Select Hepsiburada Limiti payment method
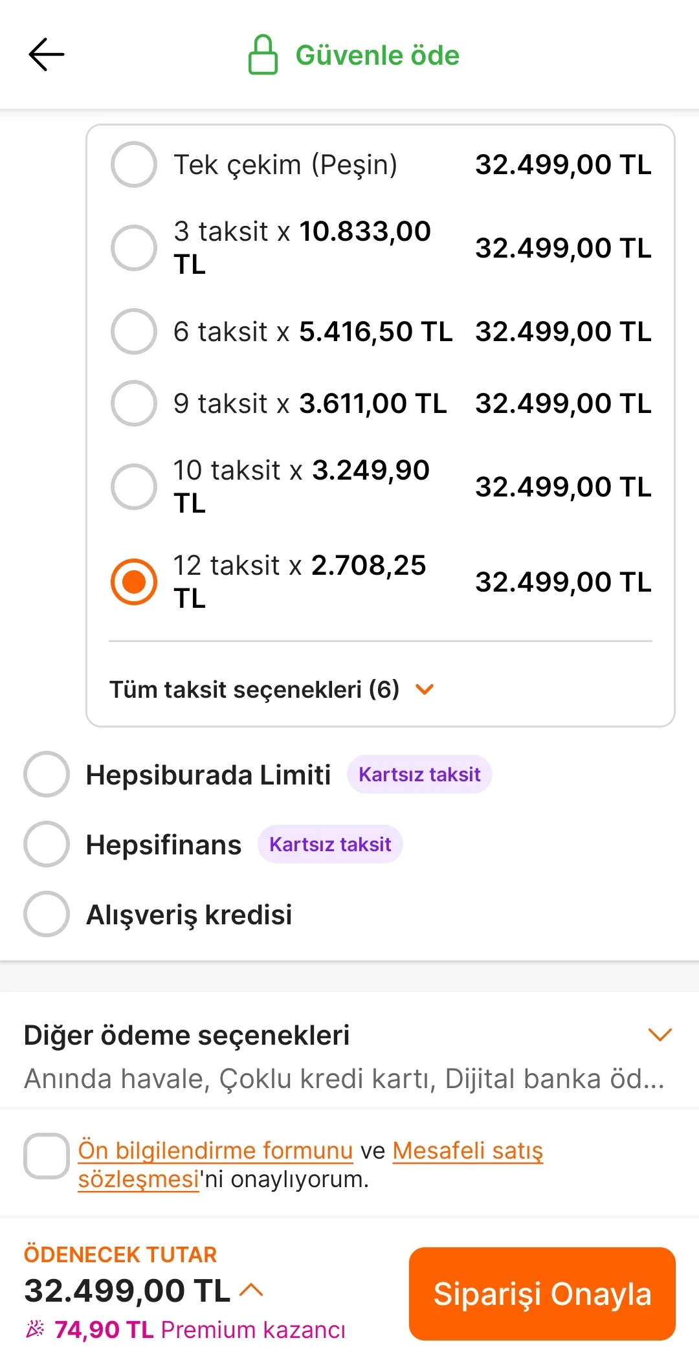Viewport: 699px width, 1369px height. click(x=47, y=774)
